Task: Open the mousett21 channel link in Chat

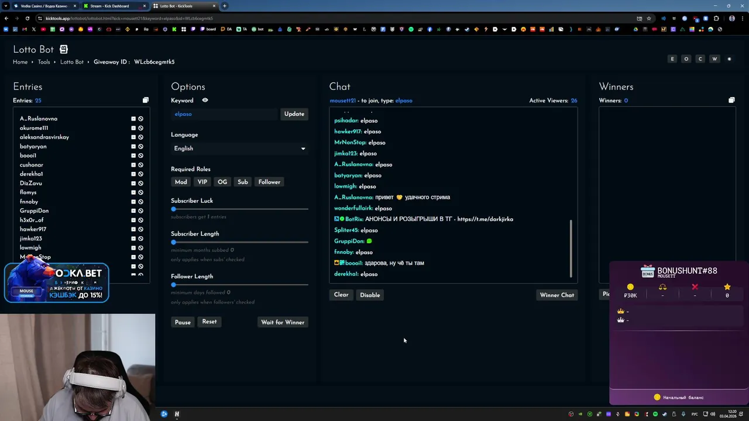Action: tap(342, 101)
